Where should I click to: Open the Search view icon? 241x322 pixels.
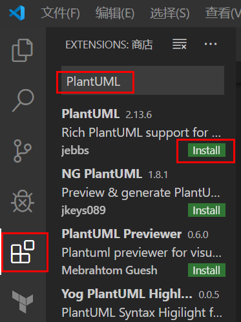[x=23, y=100]
